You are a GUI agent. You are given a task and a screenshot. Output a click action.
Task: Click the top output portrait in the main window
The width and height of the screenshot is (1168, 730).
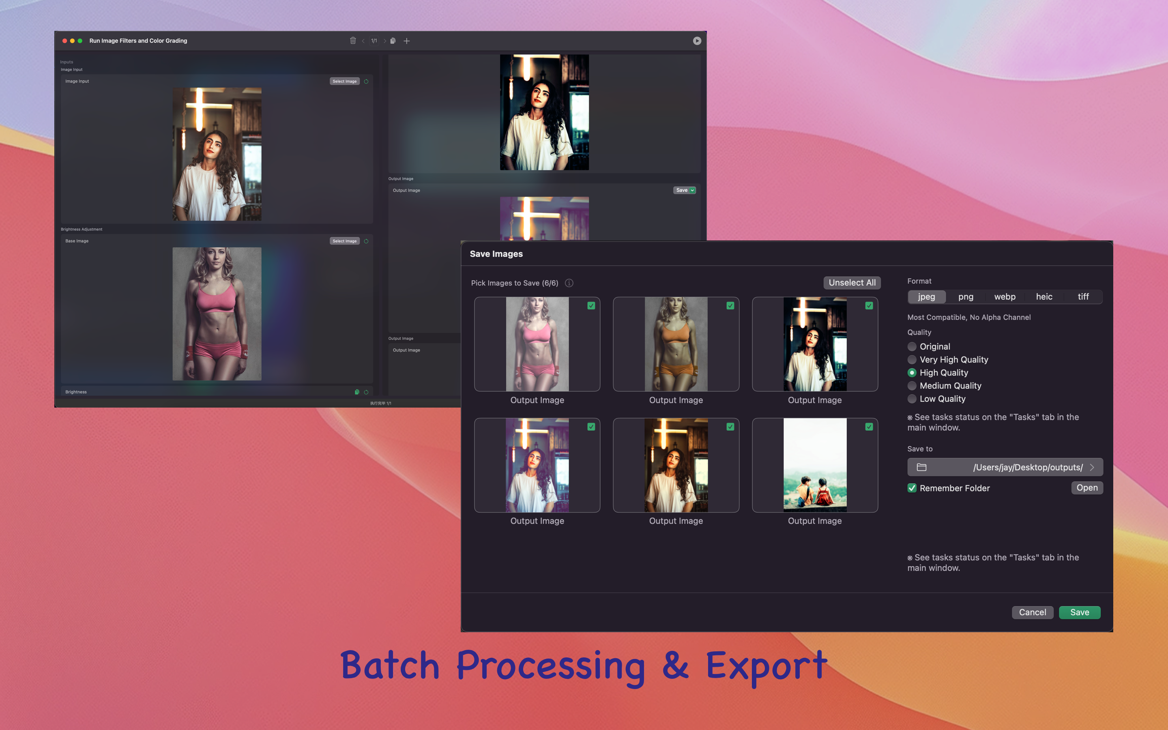544,112
